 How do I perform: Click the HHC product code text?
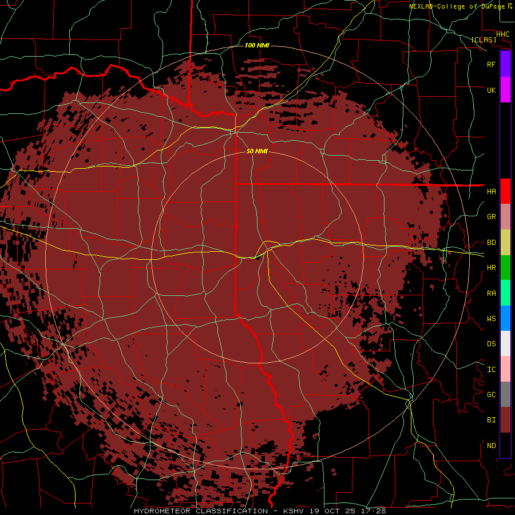click(502, 34)
